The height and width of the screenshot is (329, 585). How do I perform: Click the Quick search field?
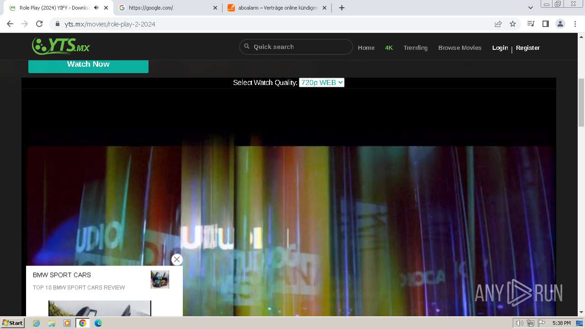[296, 47]
